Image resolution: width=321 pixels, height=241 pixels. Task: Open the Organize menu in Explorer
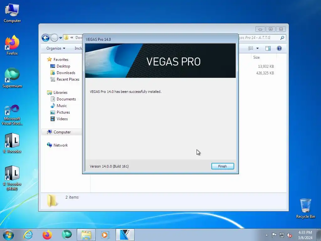click(56, 48)
